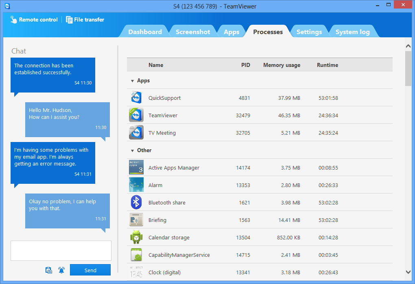Click the alarm bell nudge icon
The height and width of the screenshot is (284, 415).
(x=61, y=270)
